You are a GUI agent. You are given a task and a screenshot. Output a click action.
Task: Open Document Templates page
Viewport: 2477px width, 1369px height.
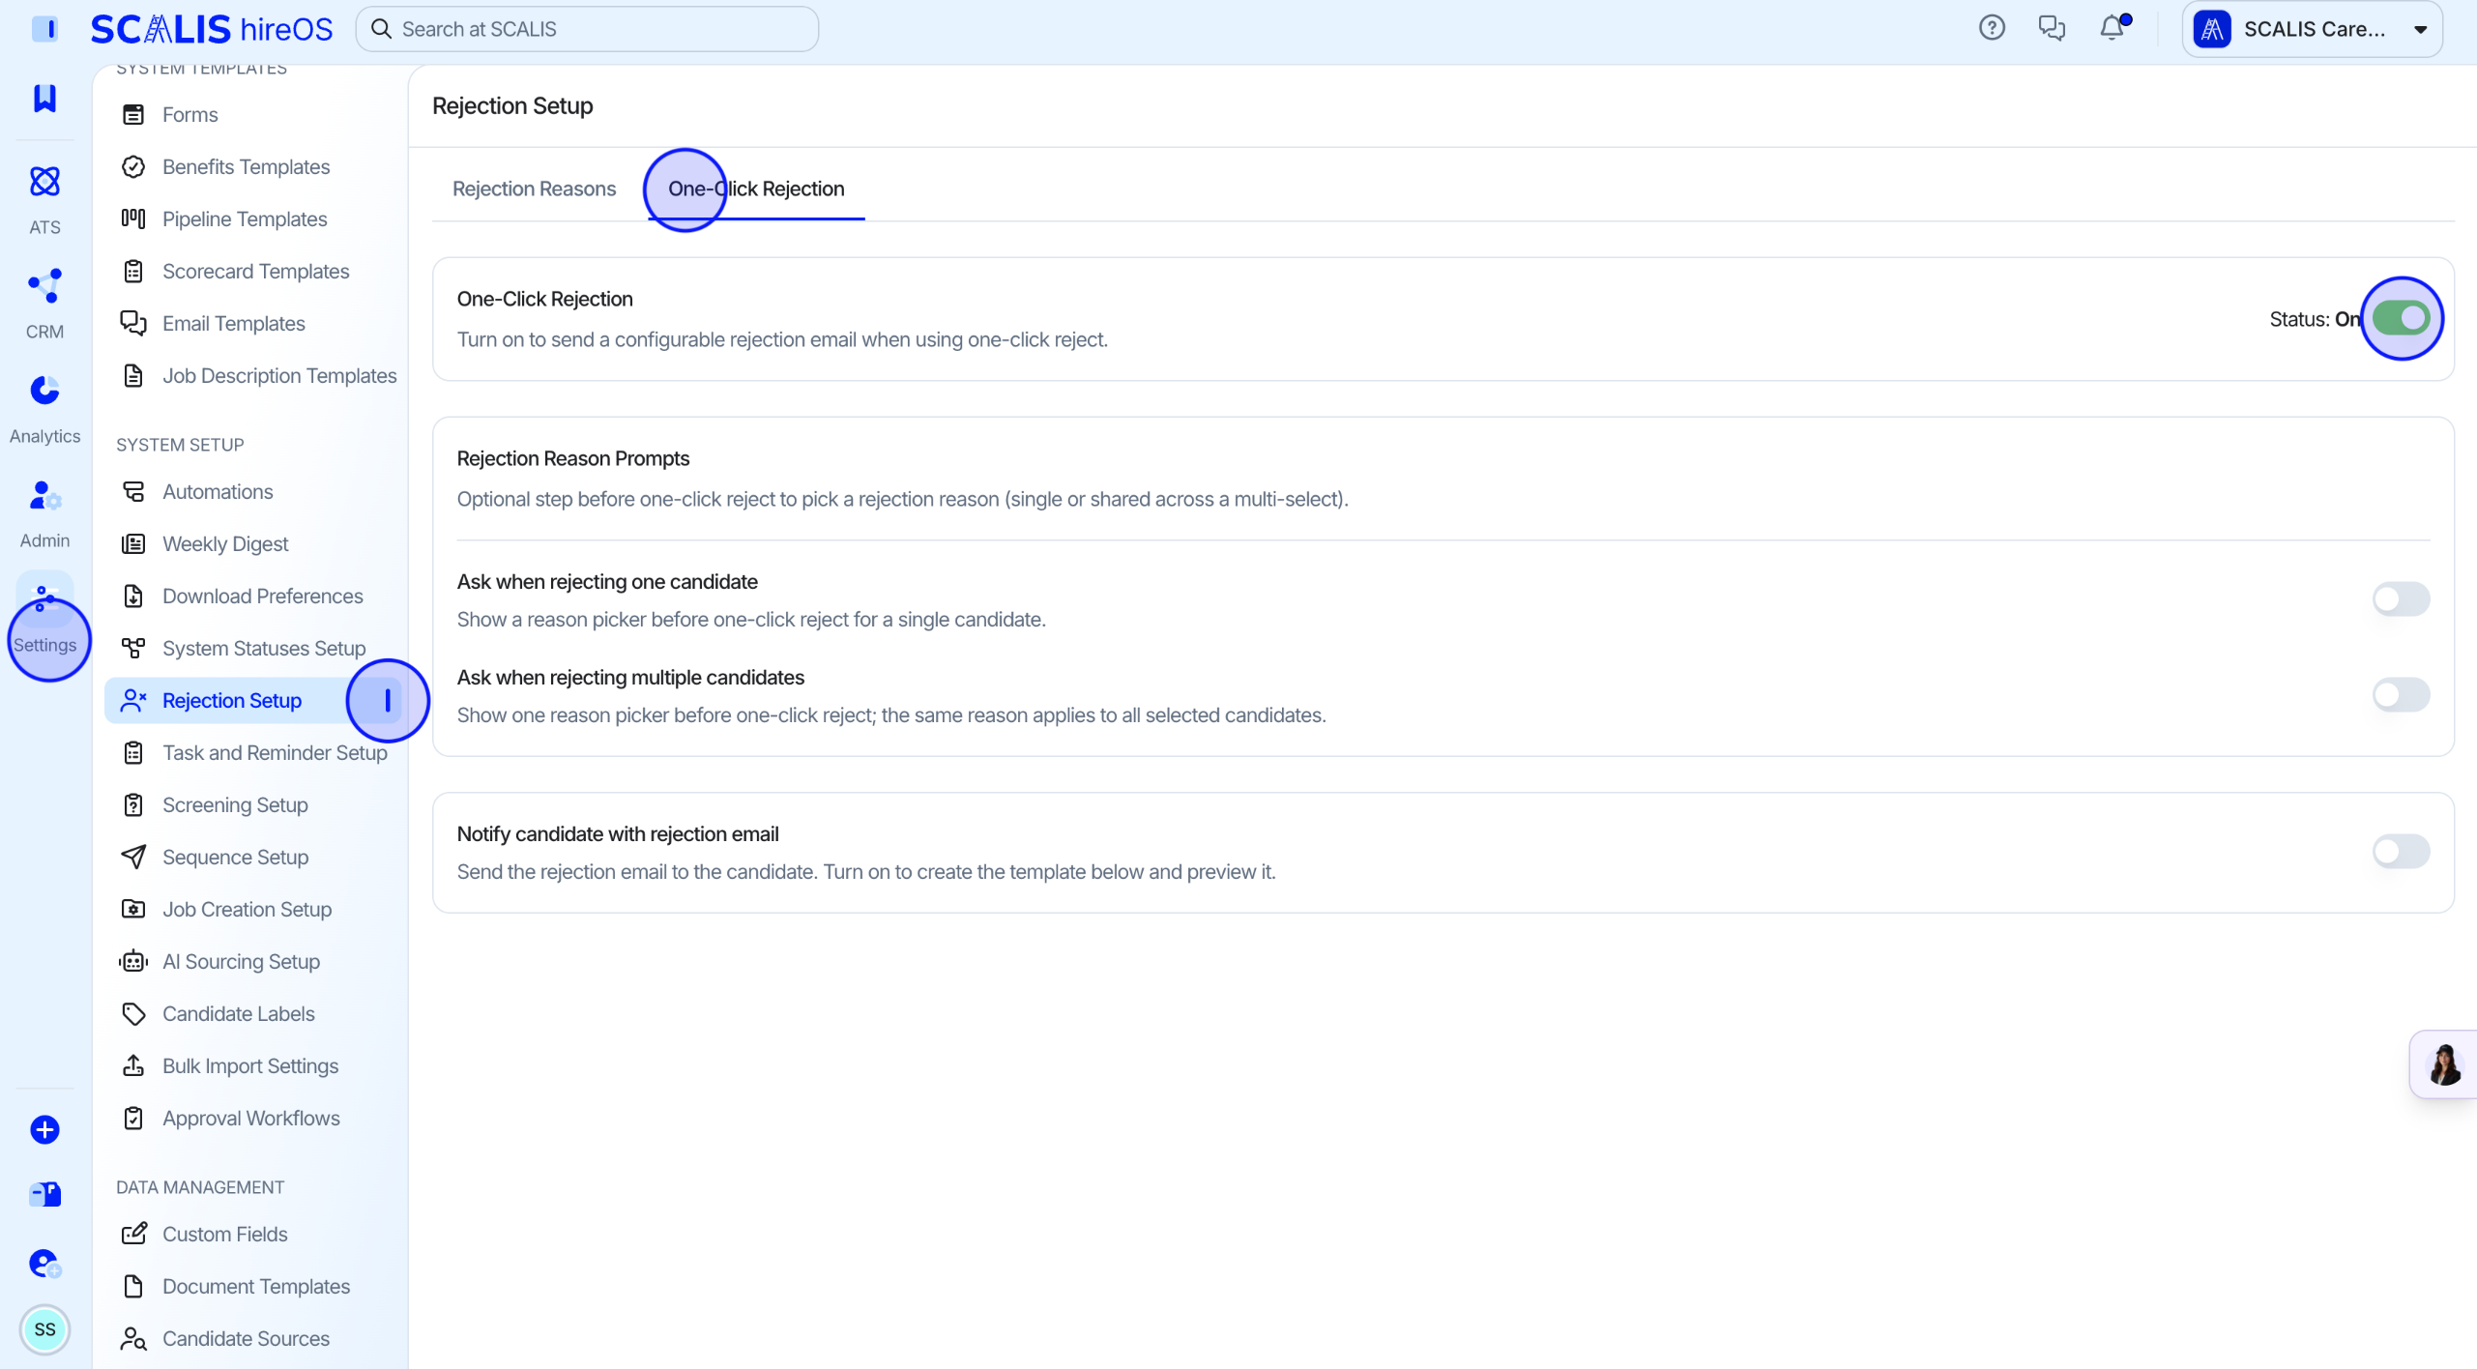pyautogui.click(x=253, y=1287)
